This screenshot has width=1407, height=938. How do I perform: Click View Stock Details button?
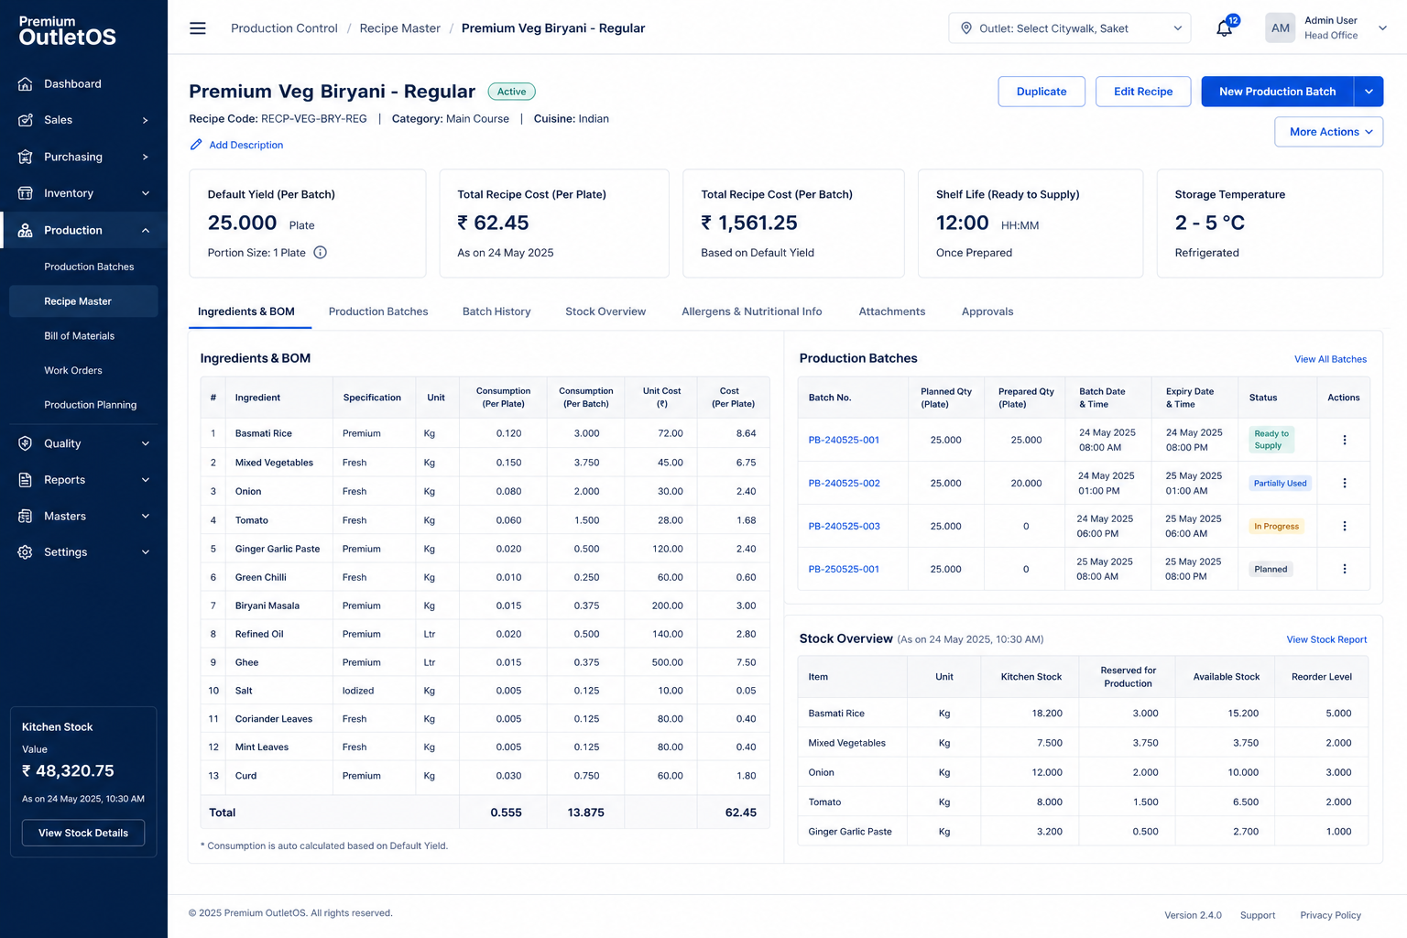83,833
